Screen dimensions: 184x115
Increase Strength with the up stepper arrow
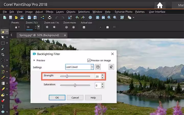point(102,75)
